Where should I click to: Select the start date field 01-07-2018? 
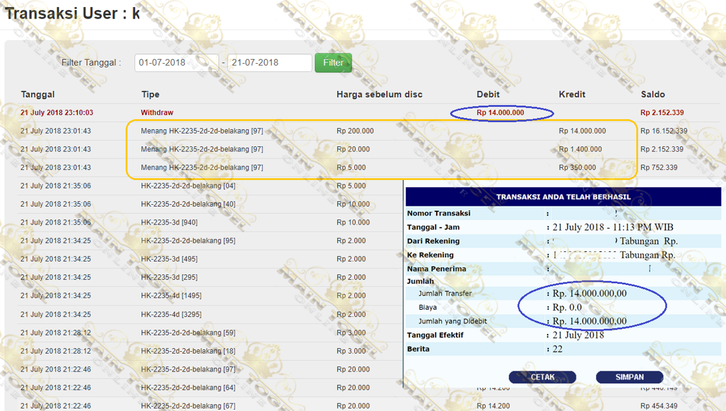click(x=177, y=62)
